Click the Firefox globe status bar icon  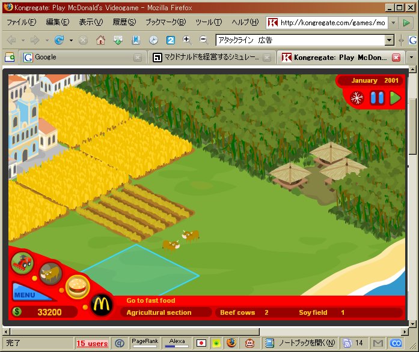tap(231, 343)
